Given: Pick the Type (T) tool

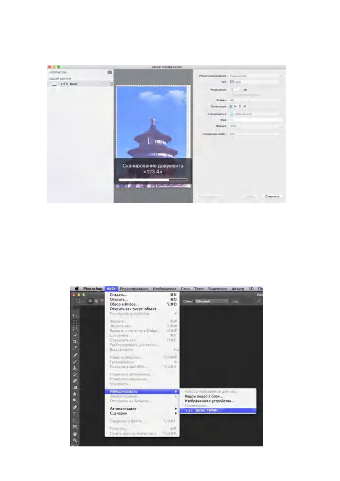Looking at the screenshot, I should 75,414.
